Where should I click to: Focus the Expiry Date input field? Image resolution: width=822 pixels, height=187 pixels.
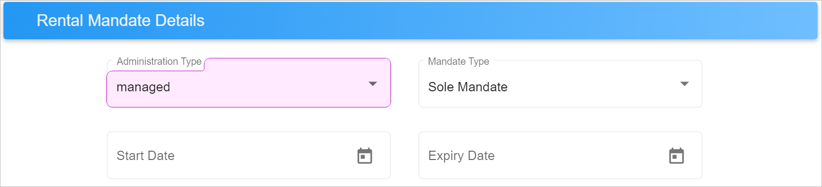[560, 155]
